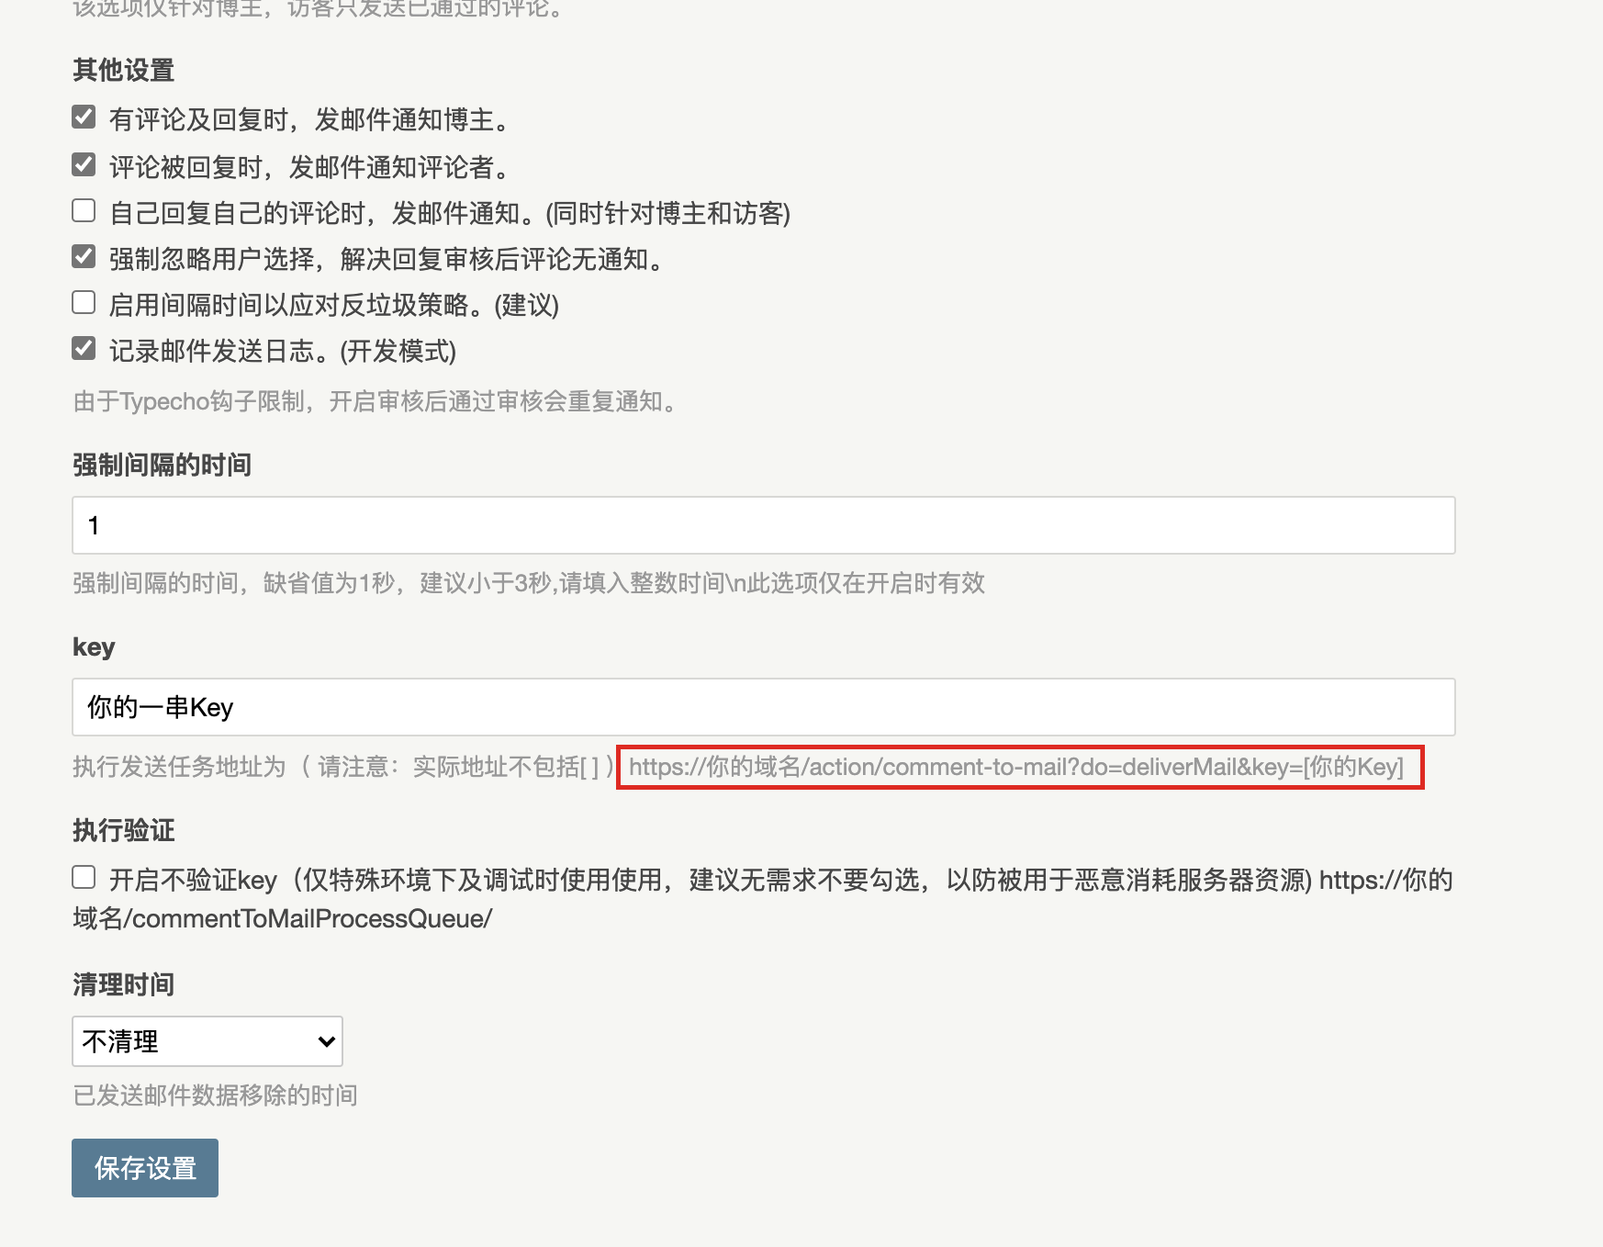Click the 执行验证 section heading

[x=123, y=830]
